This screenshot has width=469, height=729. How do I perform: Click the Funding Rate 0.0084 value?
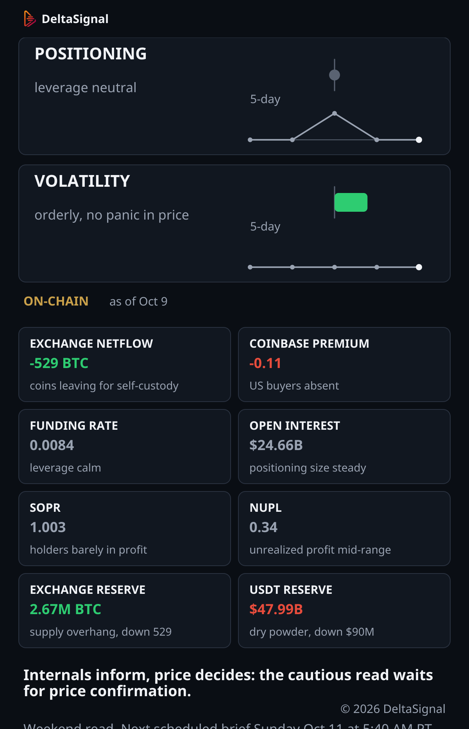(52, 445)
